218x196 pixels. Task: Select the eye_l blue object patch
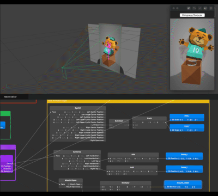(187, 118)
